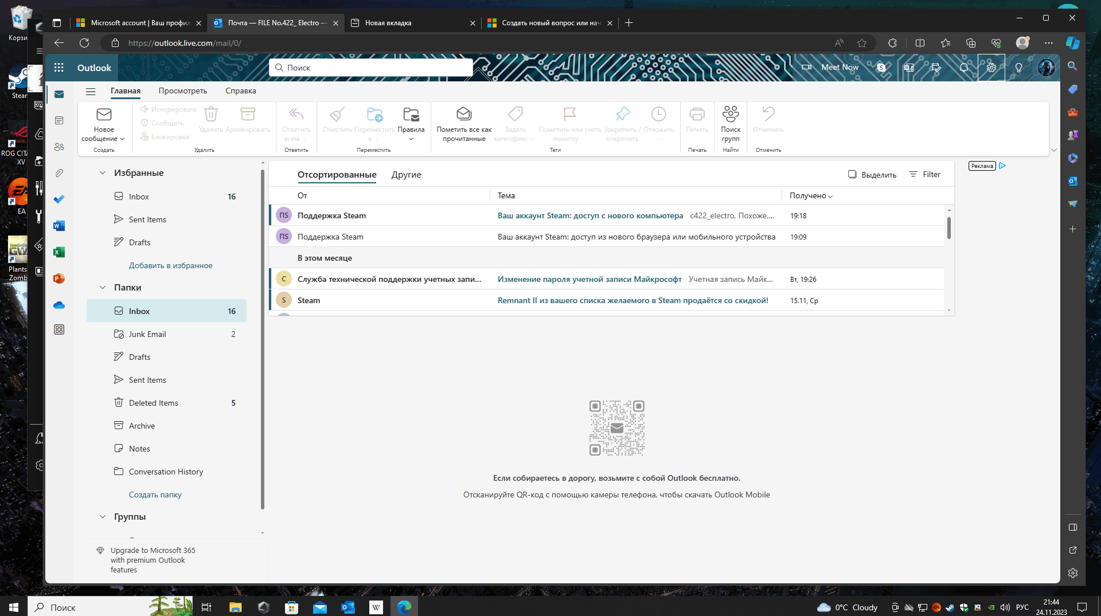Open Junk Email folder
Viewport: 1101px width, 616px height.
[166, 334]
